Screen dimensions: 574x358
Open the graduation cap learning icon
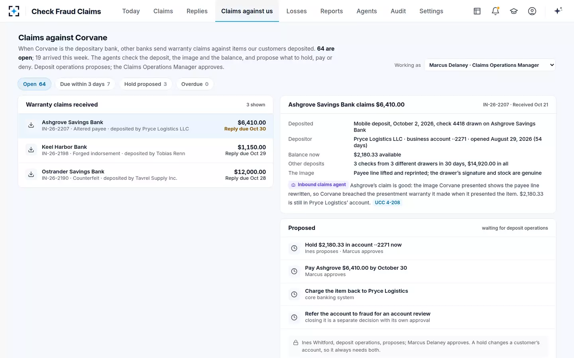(x=514, y=11)
